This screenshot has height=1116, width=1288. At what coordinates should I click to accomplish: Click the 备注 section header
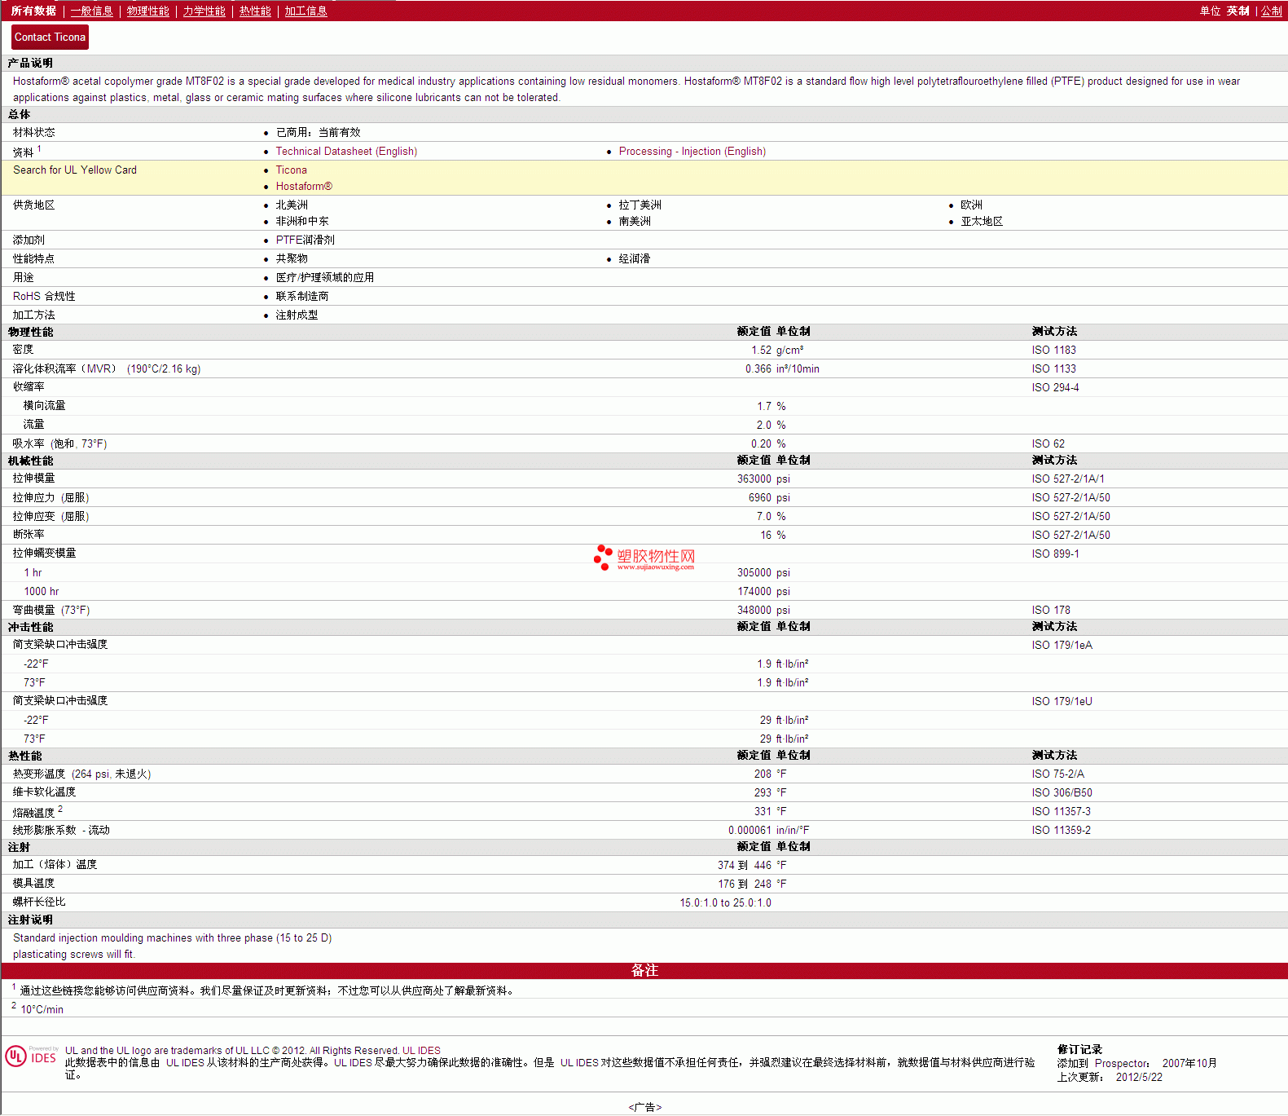(x=644, y=970)
